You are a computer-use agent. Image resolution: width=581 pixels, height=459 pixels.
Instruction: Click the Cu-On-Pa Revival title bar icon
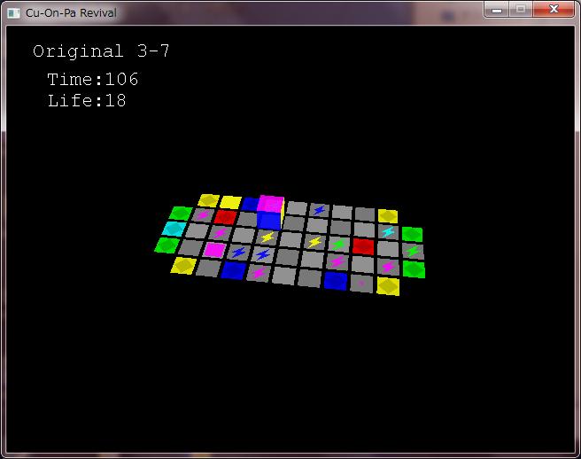tap(13, 12)
